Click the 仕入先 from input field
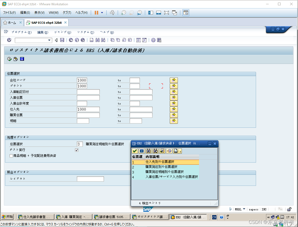The width and height of the screenshot is (298, 227). coord(88,109)
